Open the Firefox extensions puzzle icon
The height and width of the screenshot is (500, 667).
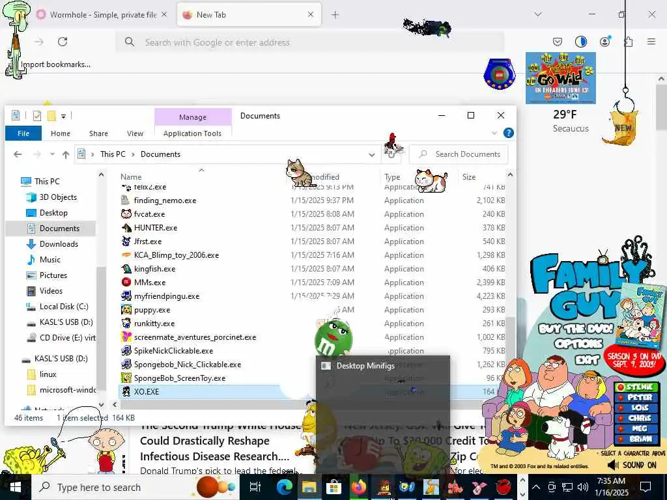click(x=629, y=42)
